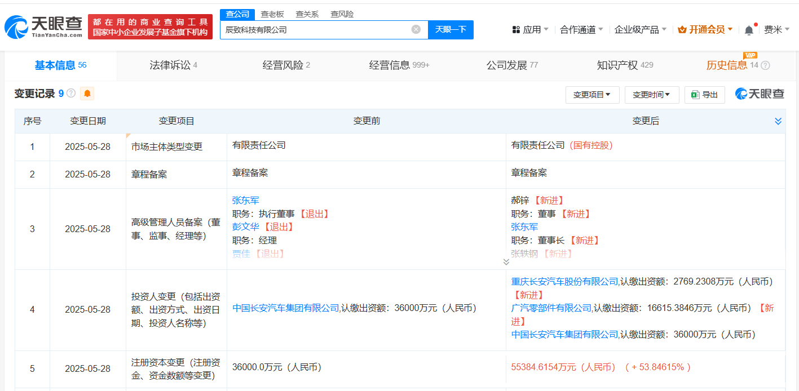799x391 pixels.
Task: Select the 查老板 search tab
Action: click(x=272, y=14)
